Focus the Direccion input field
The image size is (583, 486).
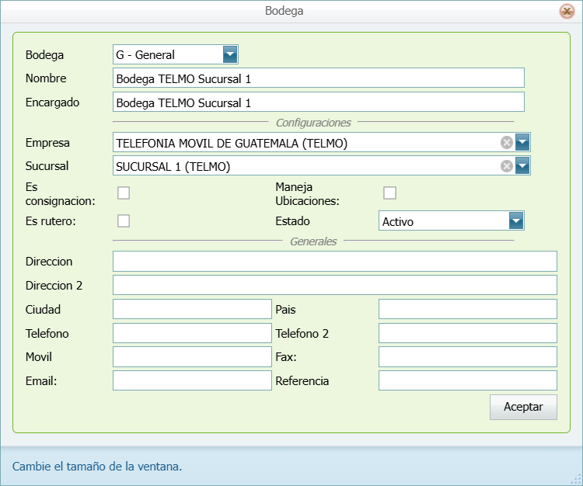(x=334, y=262)
